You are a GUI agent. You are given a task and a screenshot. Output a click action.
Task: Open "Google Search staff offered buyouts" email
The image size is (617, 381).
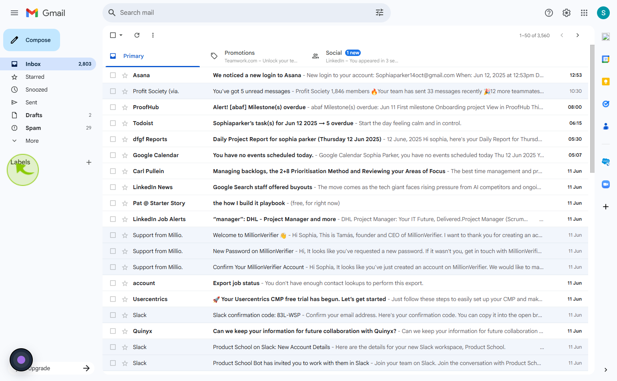click(345, 187)
